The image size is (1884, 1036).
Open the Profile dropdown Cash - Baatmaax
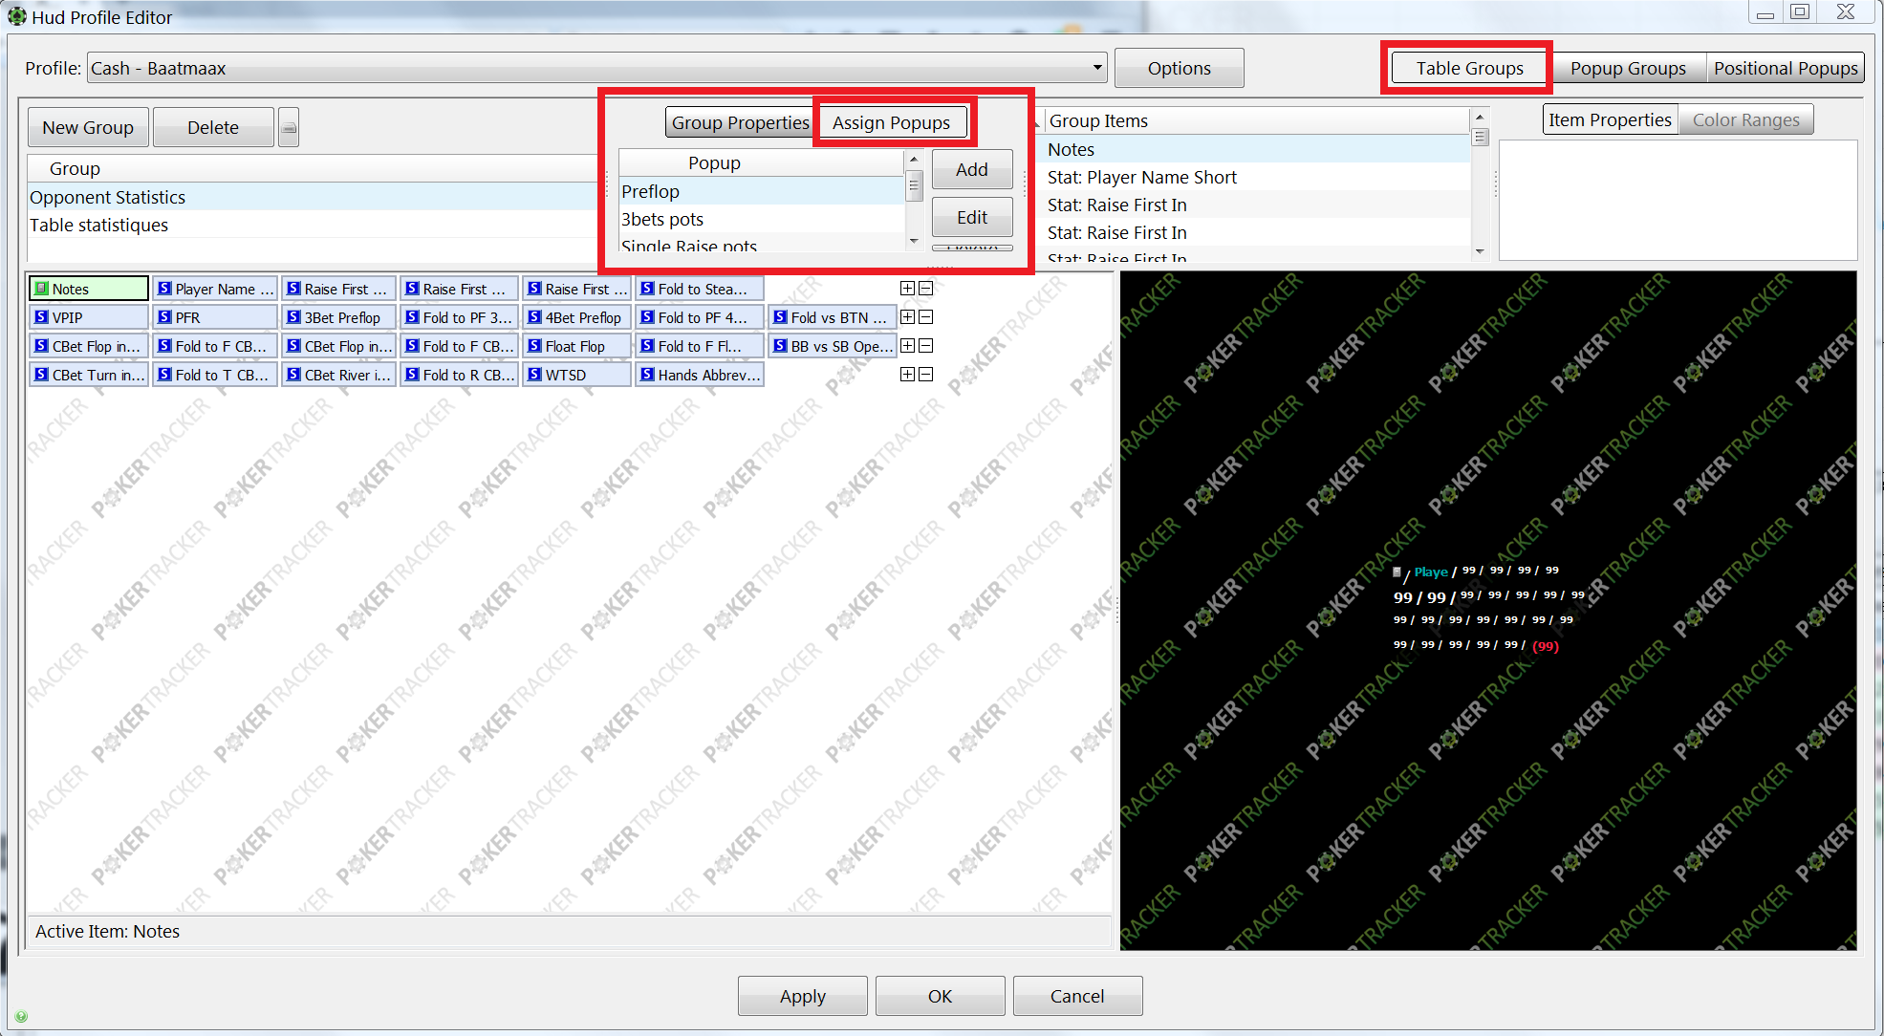596,68
